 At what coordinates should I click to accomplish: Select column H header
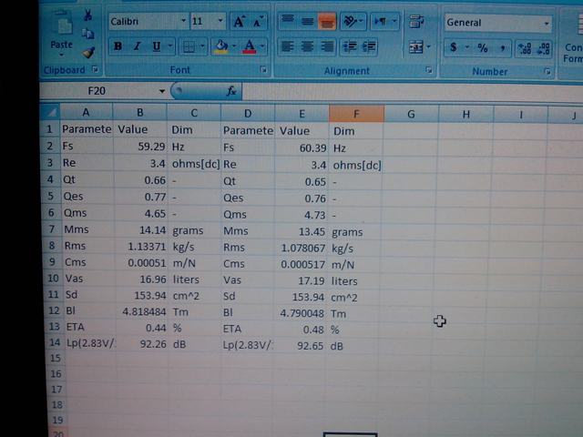(465, 115)
